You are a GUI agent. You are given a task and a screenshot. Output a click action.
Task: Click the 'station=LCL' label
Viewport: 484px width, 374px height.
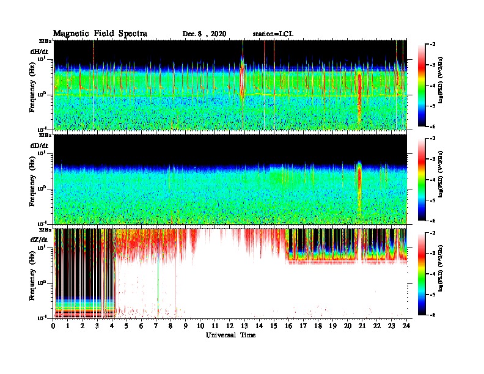(x=273, y=34)
